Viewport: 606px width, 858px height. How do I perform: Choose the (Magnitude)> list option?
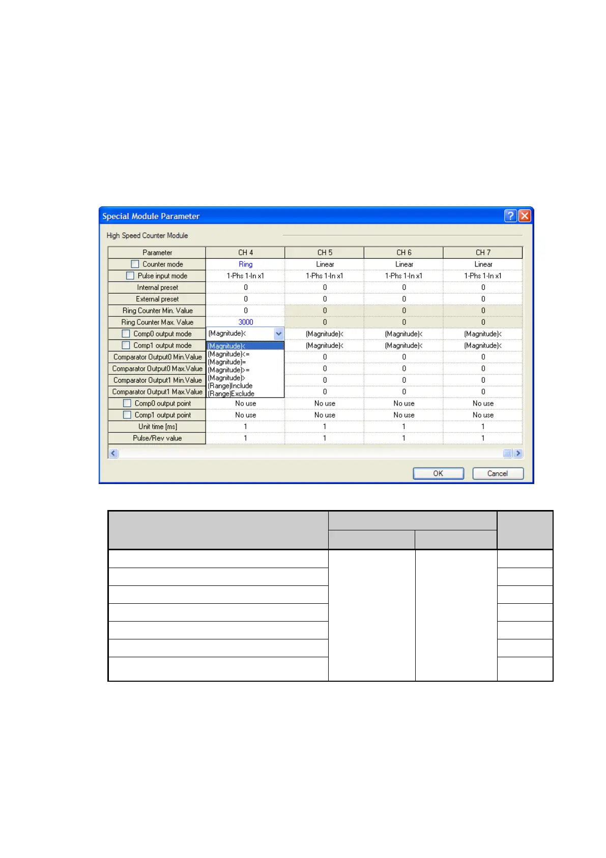coord(245,378)
